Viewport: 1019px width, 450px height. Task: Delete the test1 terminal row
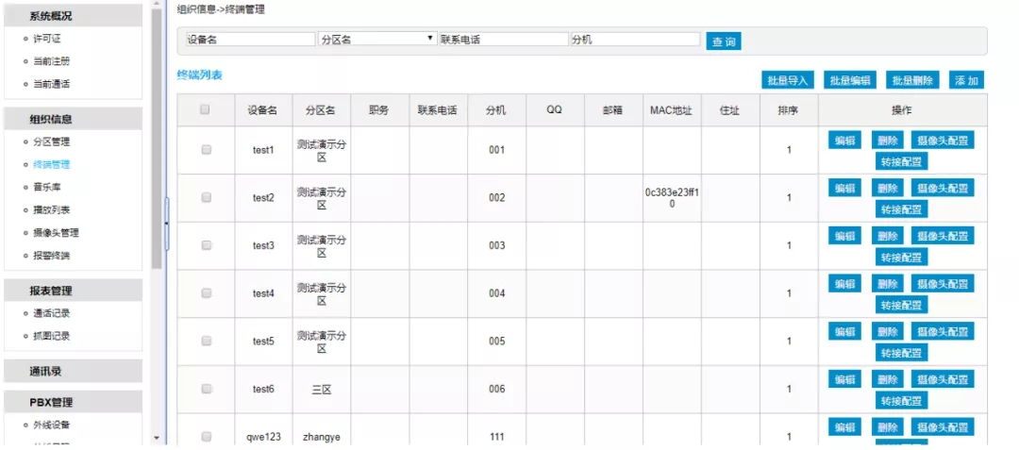(887, 141)
